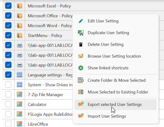Click the folder icon beside Microsoft Excel - Policy
This screenshot has height=127, width=164.
coord(20,6)
